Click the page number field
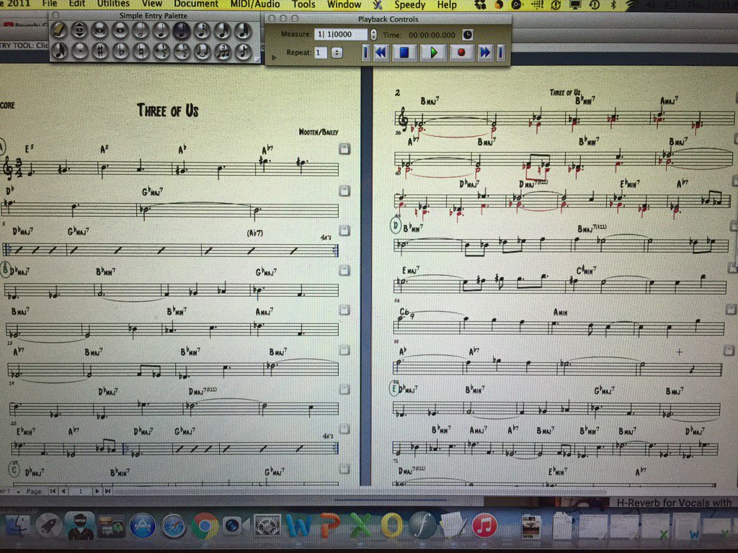The width and height of the screenshot is (738, 553). point(81,491)
